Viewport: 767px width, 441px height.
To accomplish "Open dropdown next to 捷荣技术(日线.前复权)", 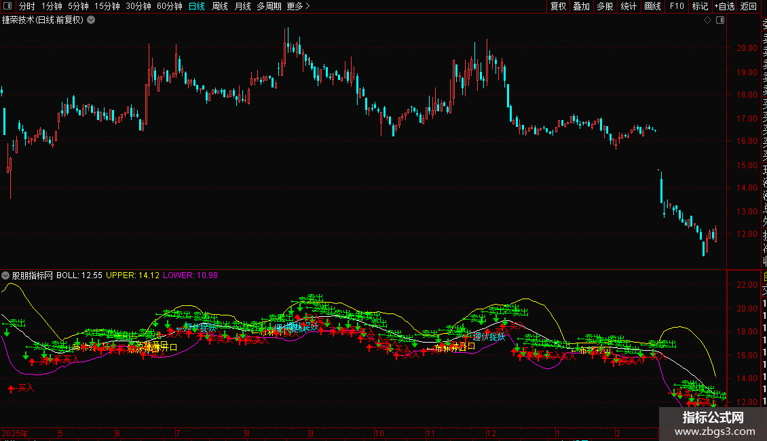I will (91, 20).
